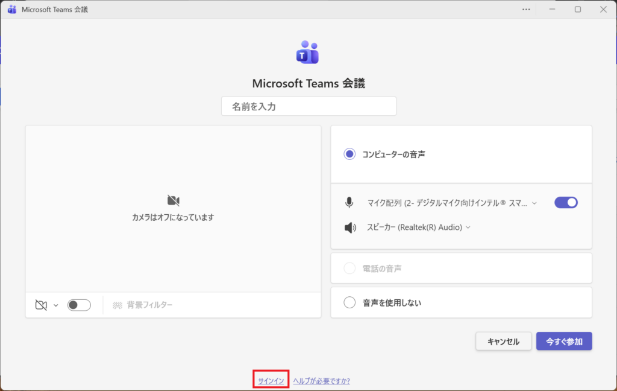Open the ヘルプが必要ですか? link
The image size is (617, 391).
coord(321,381)
